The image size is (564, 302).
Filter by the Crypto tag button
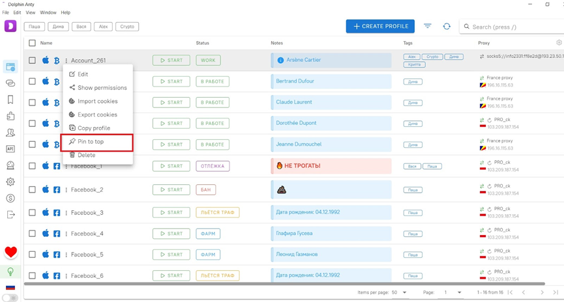(127, 27)
